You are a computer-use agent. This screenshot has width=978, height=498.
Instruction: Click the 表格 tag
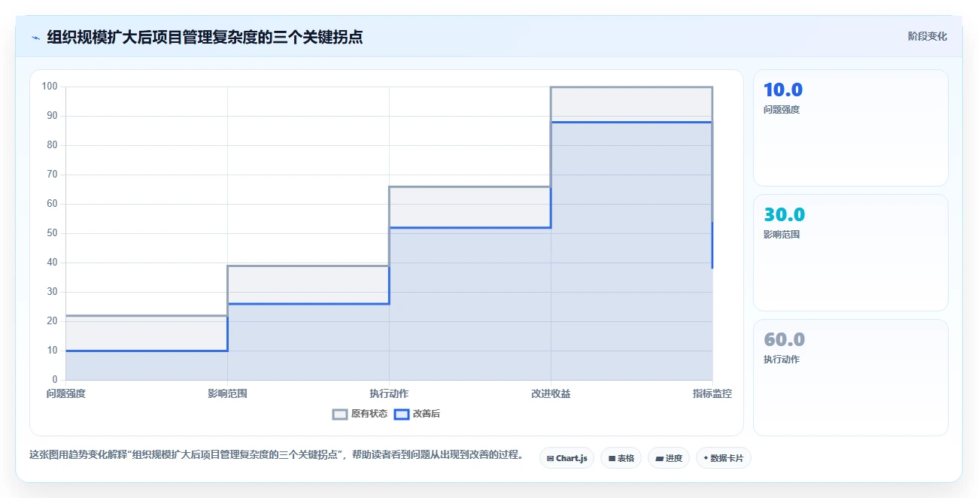(621, 458)
